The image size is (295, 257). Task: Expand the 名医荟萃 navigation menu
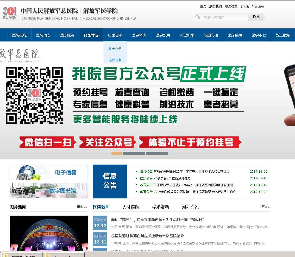pyautogui.click(x=115, y=35)
